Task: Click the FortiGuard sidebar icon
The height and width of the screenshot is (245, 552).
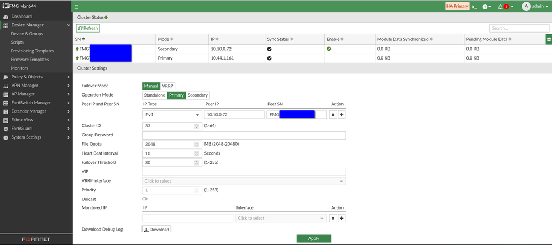Action: pyautogui.click(x=6, y=129)
